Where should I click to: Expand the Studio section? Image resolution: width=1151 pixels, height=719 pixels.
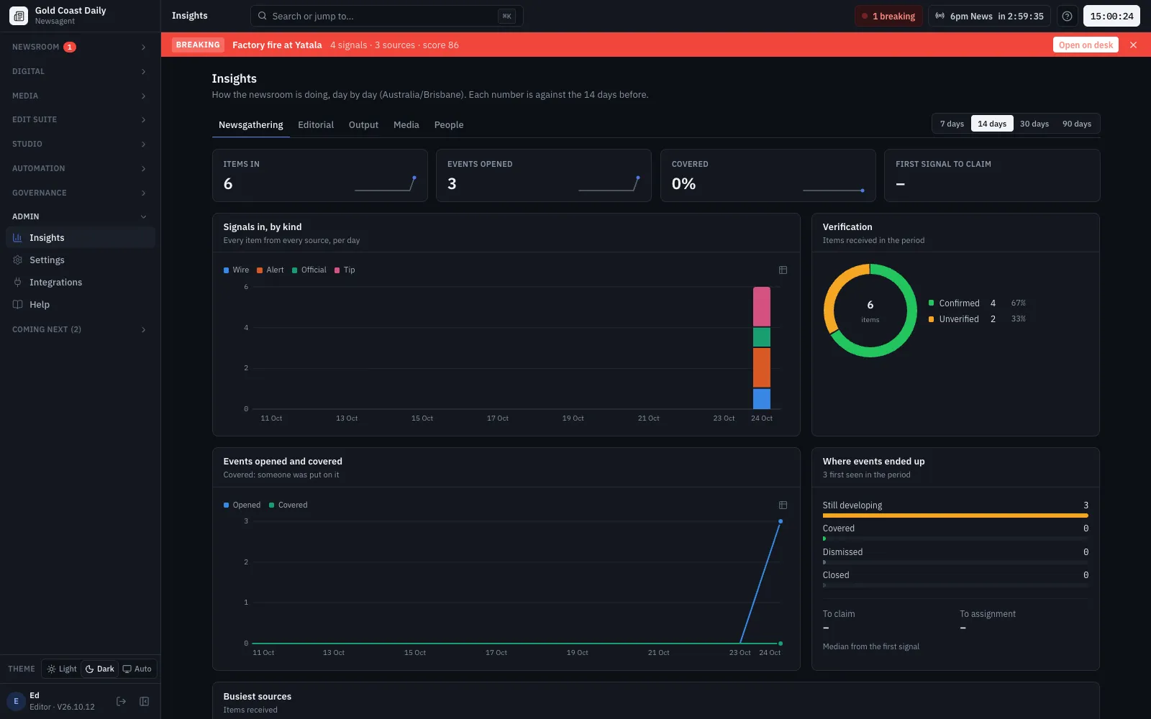tap(81, 144)
